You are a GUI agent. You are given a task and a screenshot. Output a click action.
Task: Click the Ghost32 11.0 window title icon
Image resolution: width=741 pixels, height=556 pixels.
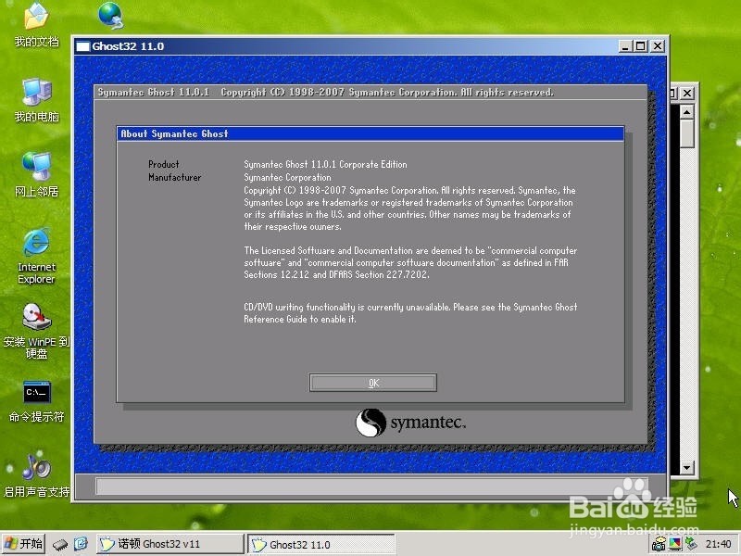point(82,46)
